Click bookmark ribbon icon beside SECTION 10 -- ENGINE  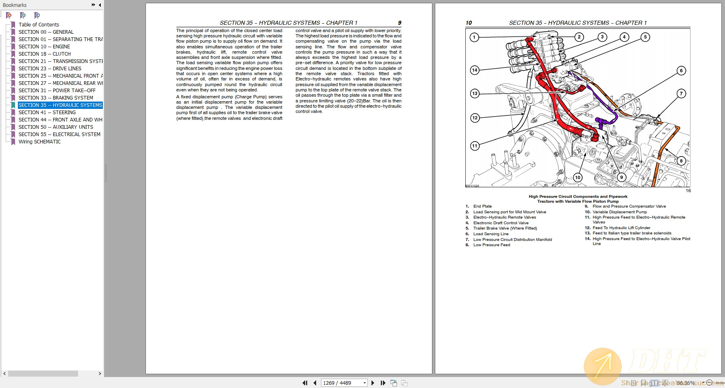tap(13, 46)
